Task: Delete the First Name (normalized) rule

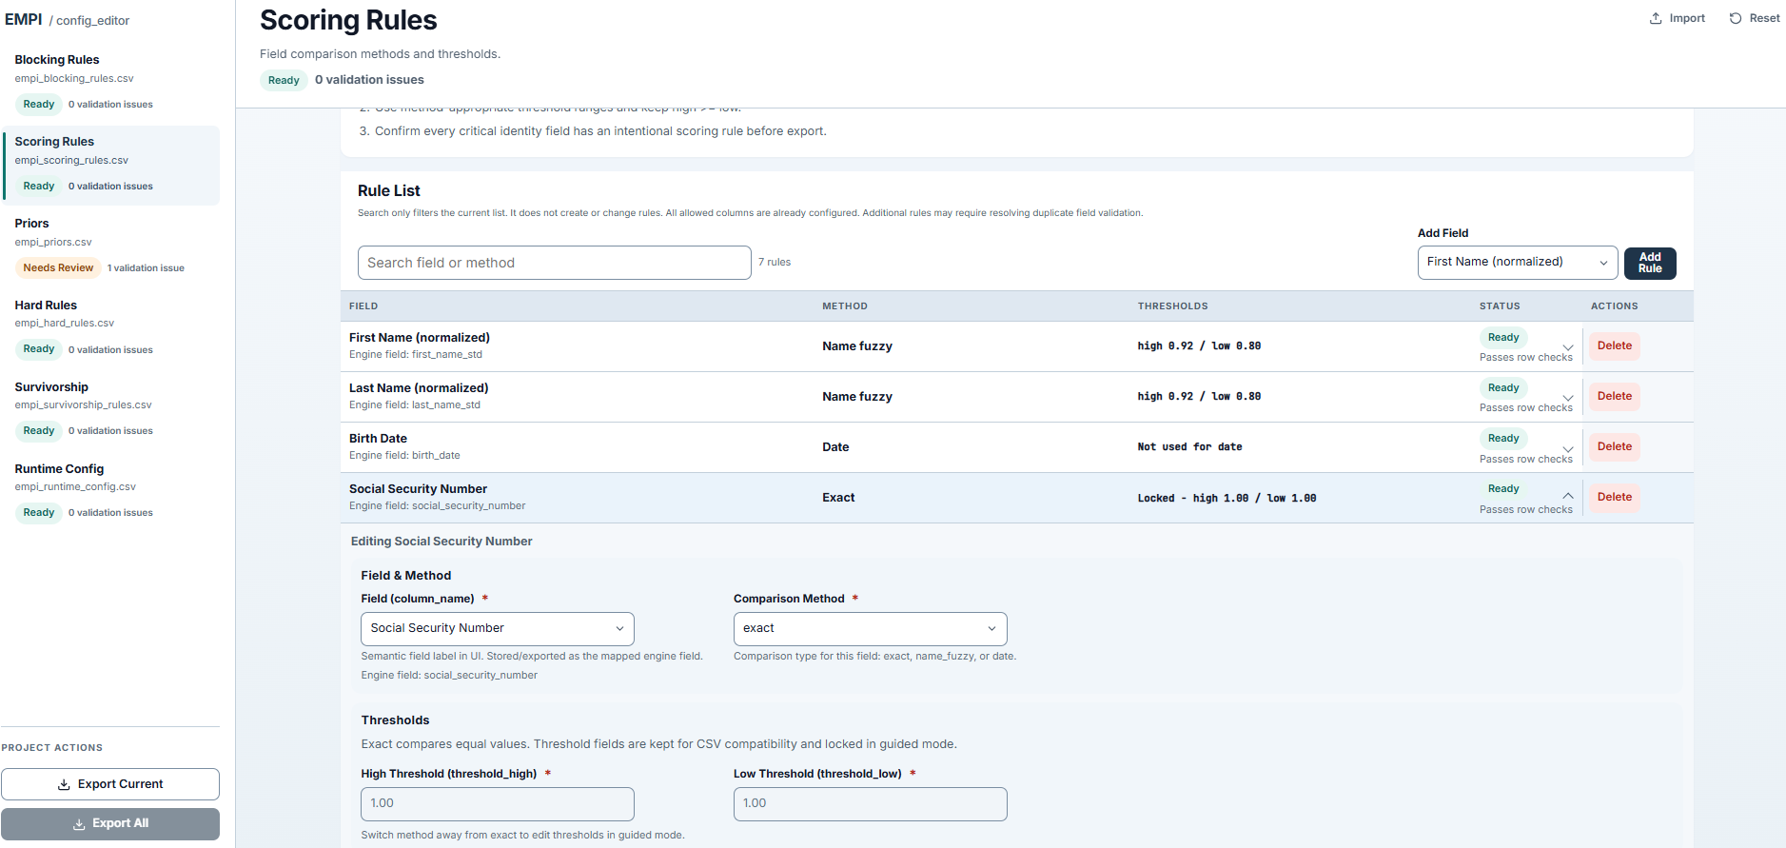Action: coord(1615,346)
